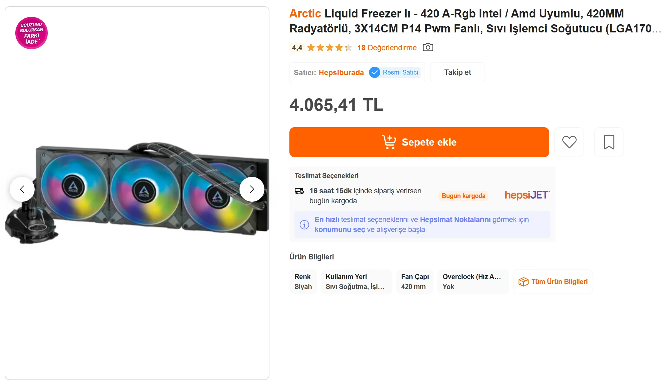Add product to cart with Sepete ekle

click(419, 142)
